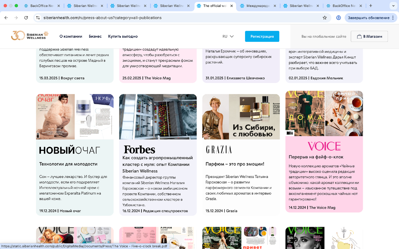Open site information icon in address bar
The height and width of the screenshot is (249, 399).
(38, 18)
